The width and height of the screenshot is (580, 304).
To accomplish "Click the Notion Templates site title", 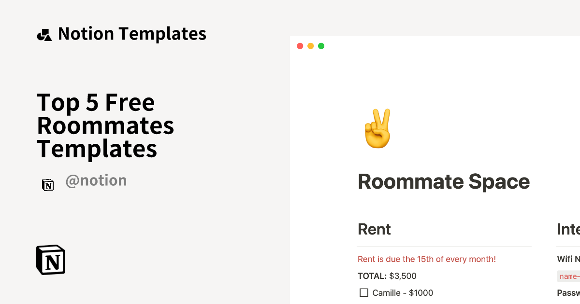I will pos(132,34).
